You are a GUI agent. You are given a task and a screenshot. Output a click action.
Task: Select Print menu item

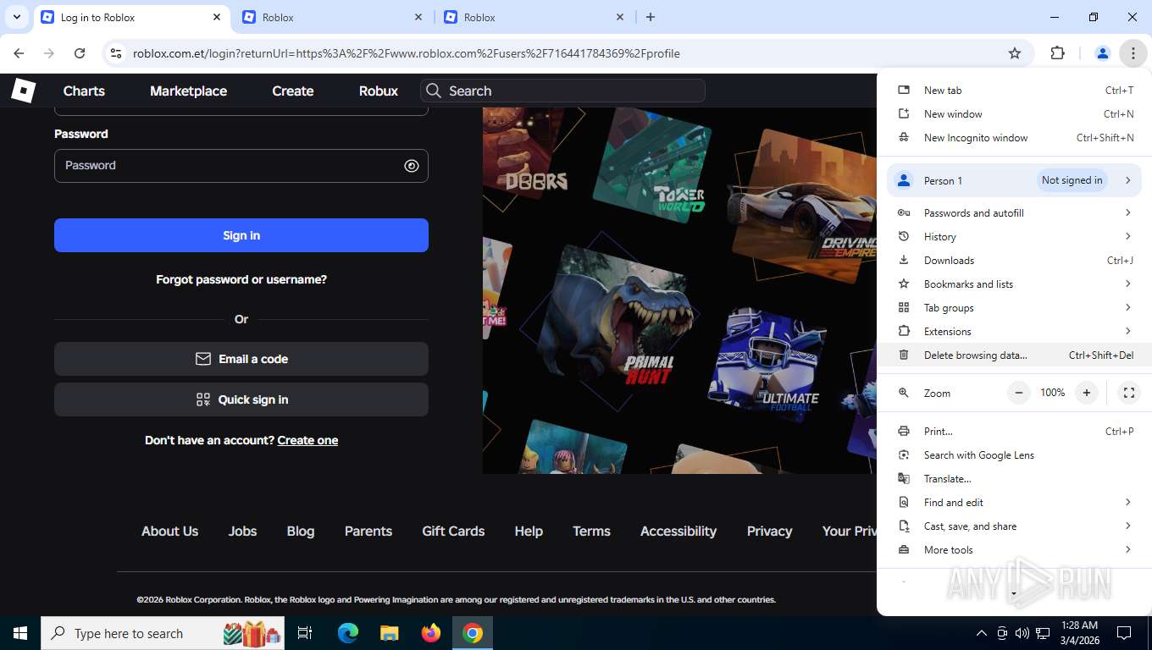click(1015, 432)
